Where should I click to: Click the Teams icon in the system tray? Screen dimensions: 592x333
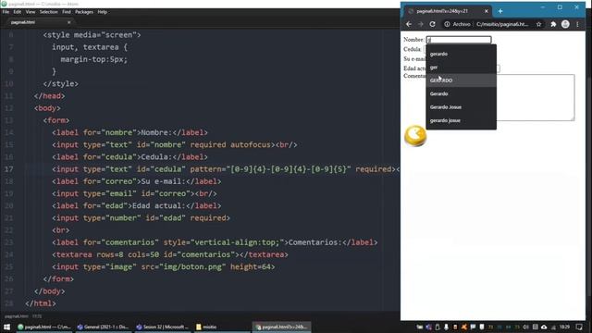(x=428, y=327)
